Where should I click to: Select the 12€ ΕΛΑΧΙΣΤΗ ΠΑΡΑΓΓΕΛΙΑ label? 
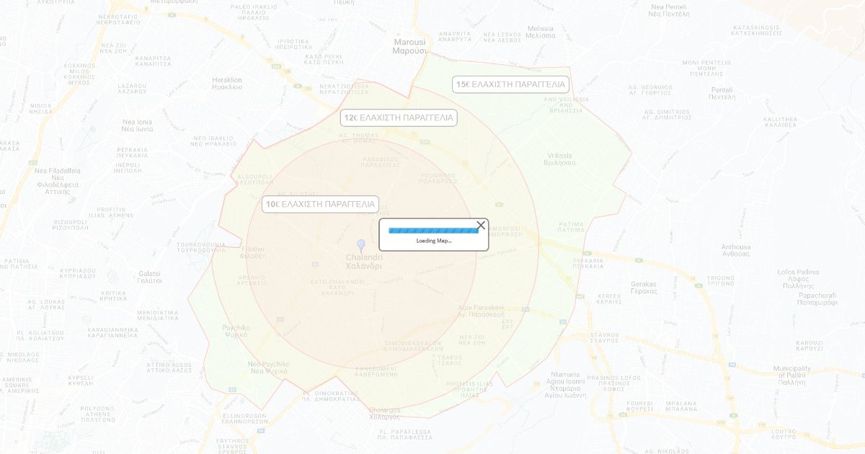click(399, 117)
